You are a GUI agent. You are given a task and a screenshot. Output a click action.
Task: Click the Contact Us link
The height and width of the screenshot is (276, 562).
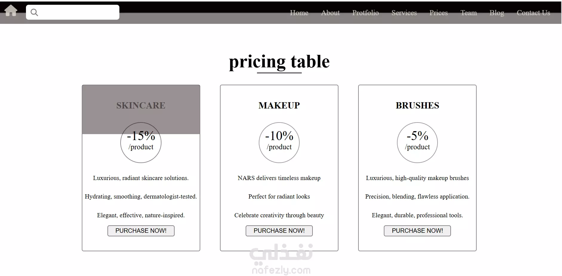coord(533,13)
